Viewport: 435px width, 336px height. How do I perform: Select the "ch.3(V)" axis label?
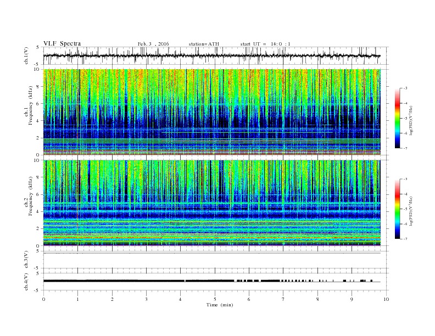click(x=26, y=260)
